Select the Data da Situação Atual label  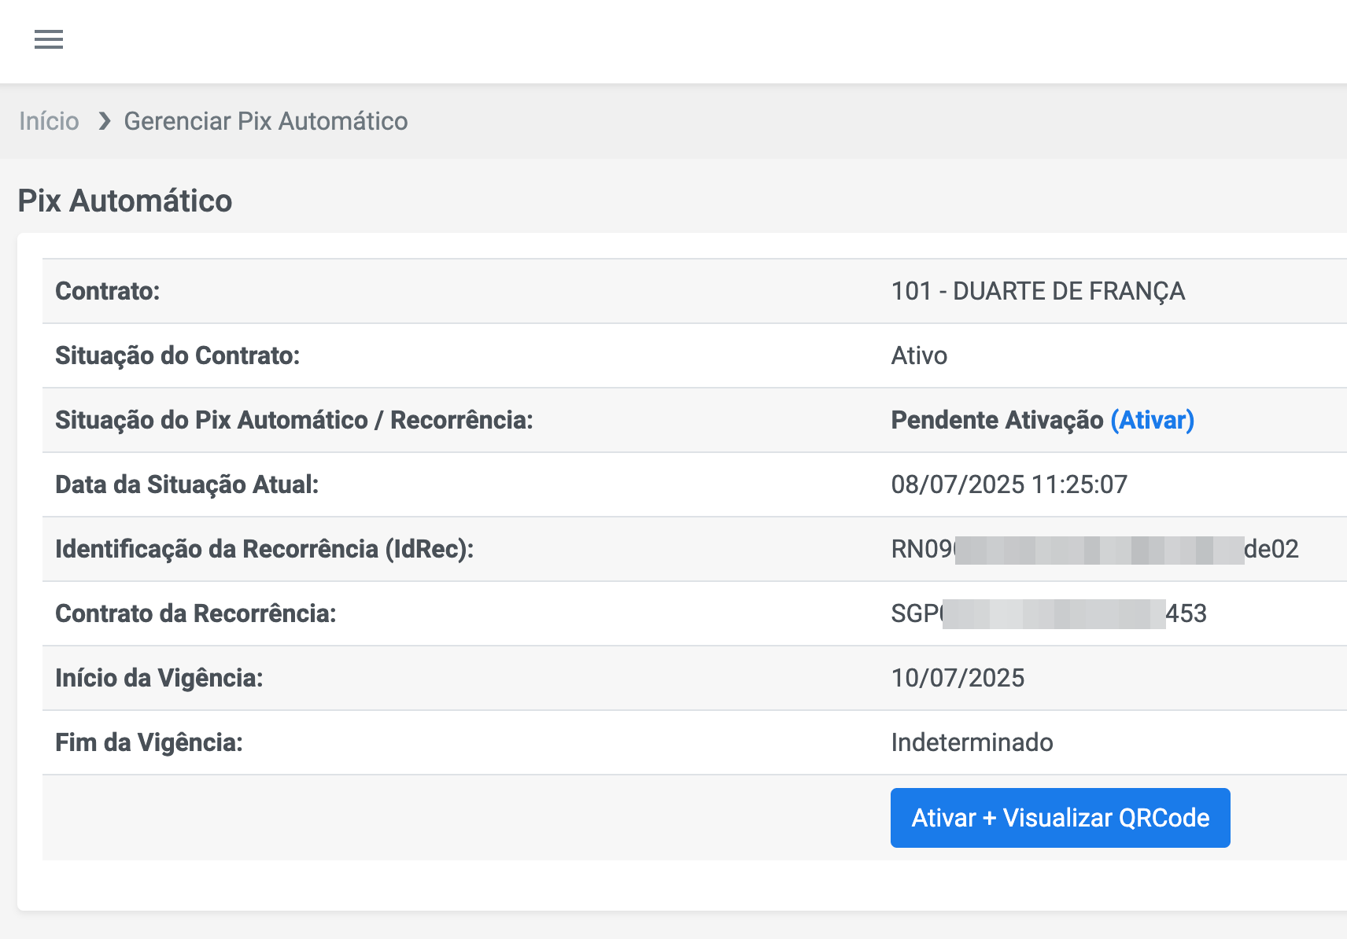(186, 484)
